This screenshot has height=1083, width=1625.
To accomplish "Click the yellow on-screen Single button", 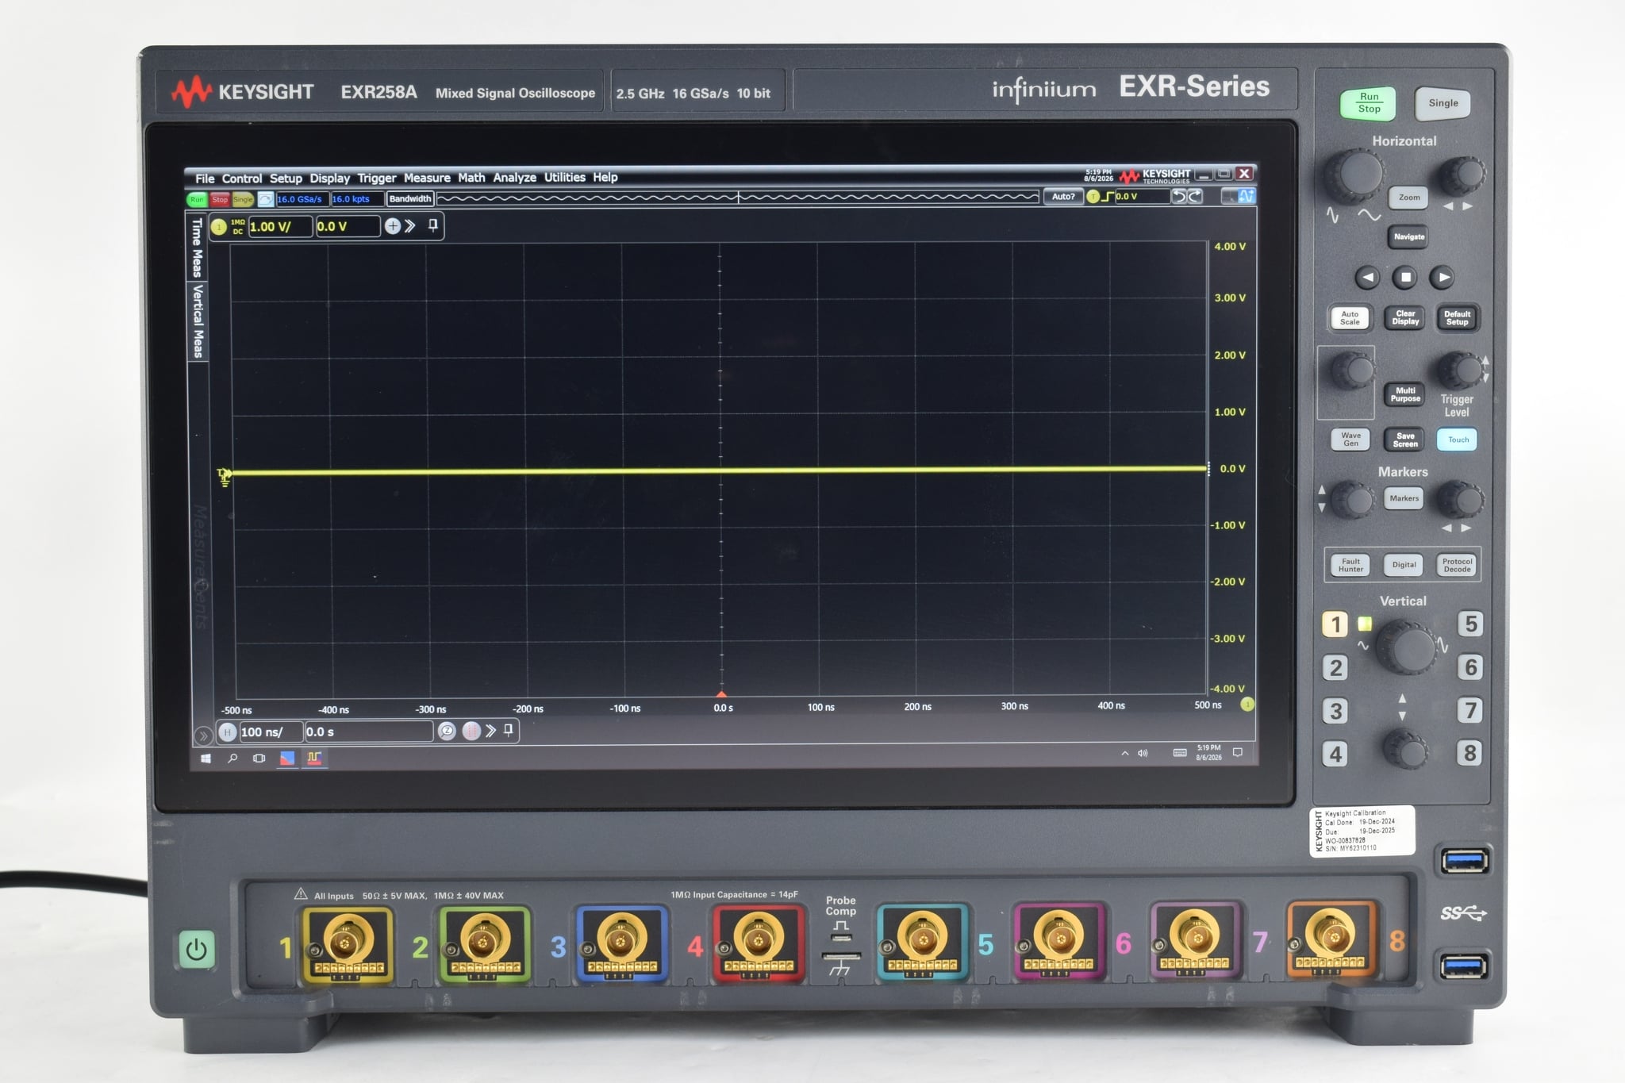I will point(243,199).
